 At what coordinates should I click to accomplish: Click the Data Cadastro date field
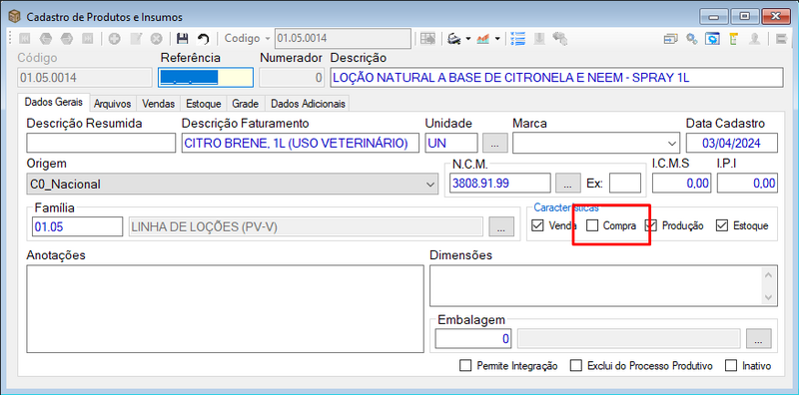(x=732, y=143)
